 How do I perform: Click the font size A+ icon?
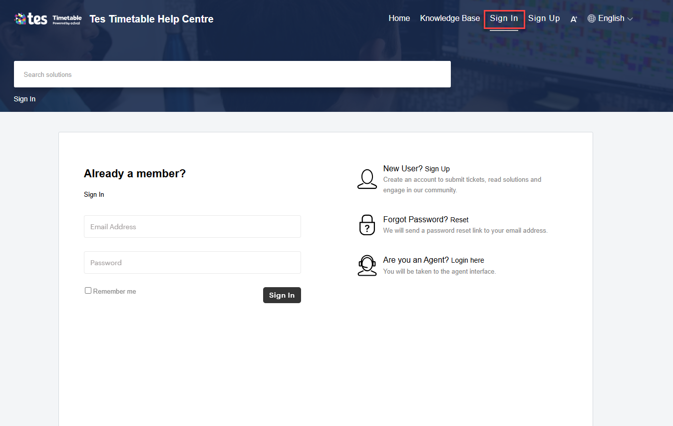(x=574, y=19)
